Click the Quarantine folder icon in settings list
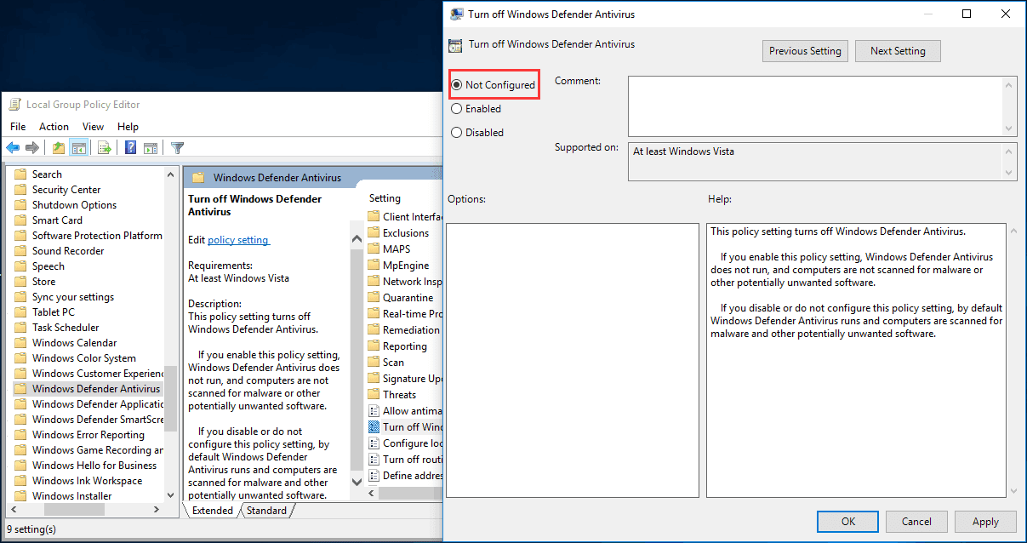This screenshot has height=543, width=1027. coord(374,298)
